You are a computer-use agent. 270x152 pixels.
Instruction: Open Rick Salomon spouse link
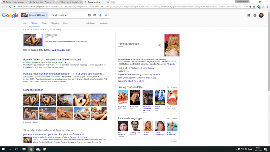coord(133,75)
